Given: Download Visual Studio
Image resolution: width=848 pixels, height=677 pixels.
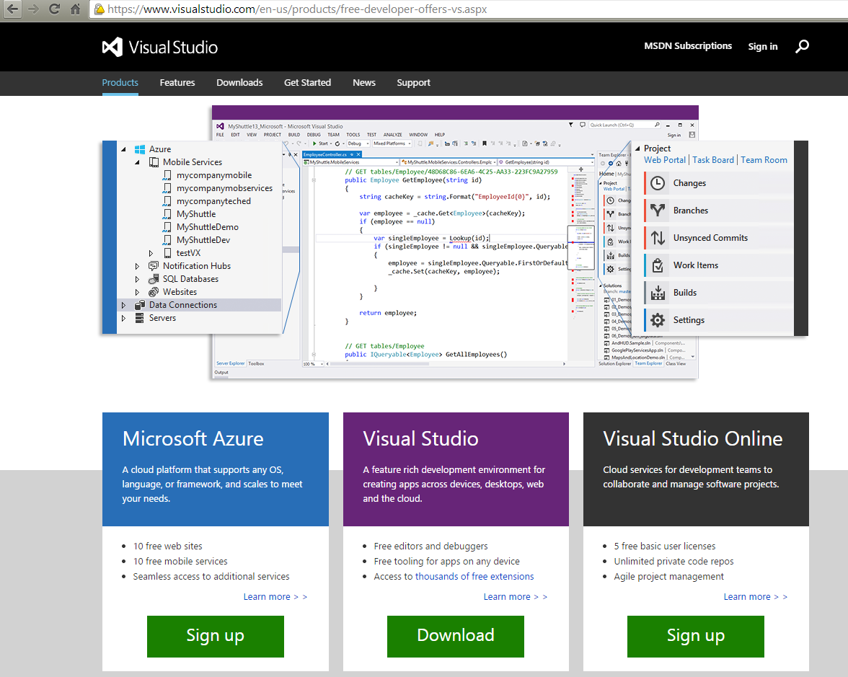Looking at the screenshot, I should click(x=456, y=636).
